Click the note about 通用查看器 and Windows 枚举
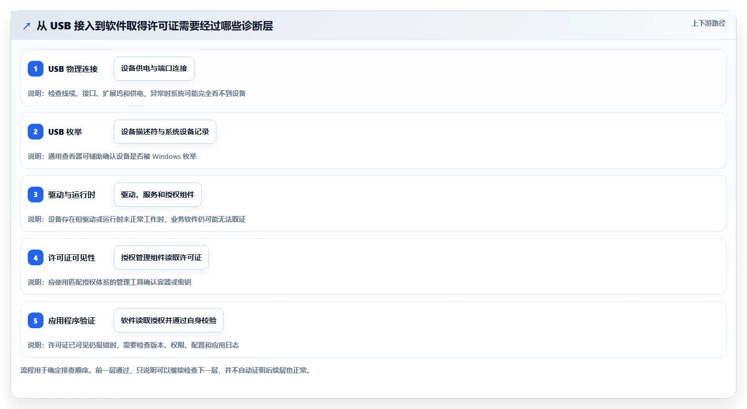747x409 pixels. (x=112, y=156)
